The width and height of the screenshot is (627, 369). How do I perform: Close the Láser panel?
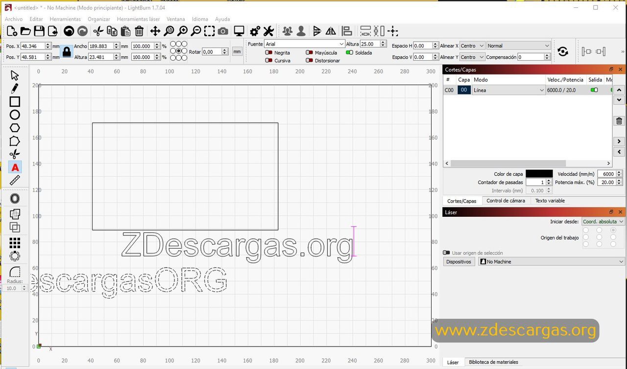620,212
